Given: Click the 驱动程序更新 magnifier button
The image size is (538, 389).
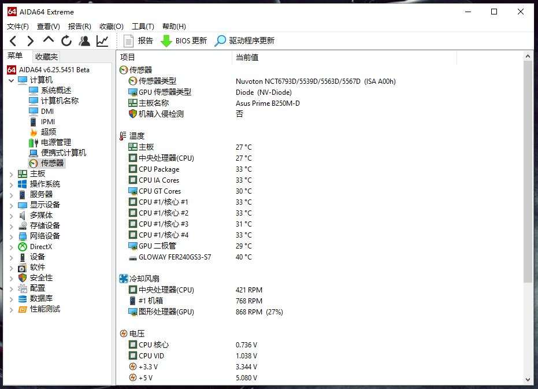Looking at the screenshot, I should coord(244,41).
